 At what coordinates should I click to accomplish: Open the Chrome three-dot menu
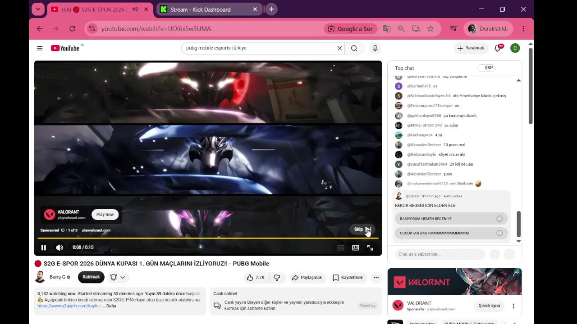click(x=523, y=29)
